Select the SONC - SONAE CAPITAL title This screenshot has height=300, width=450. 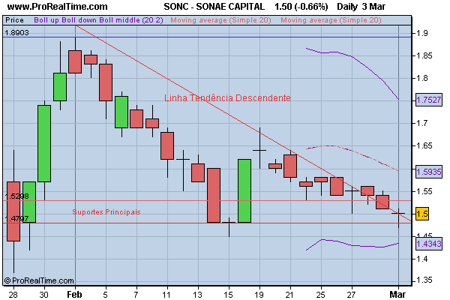pos(214,7)
